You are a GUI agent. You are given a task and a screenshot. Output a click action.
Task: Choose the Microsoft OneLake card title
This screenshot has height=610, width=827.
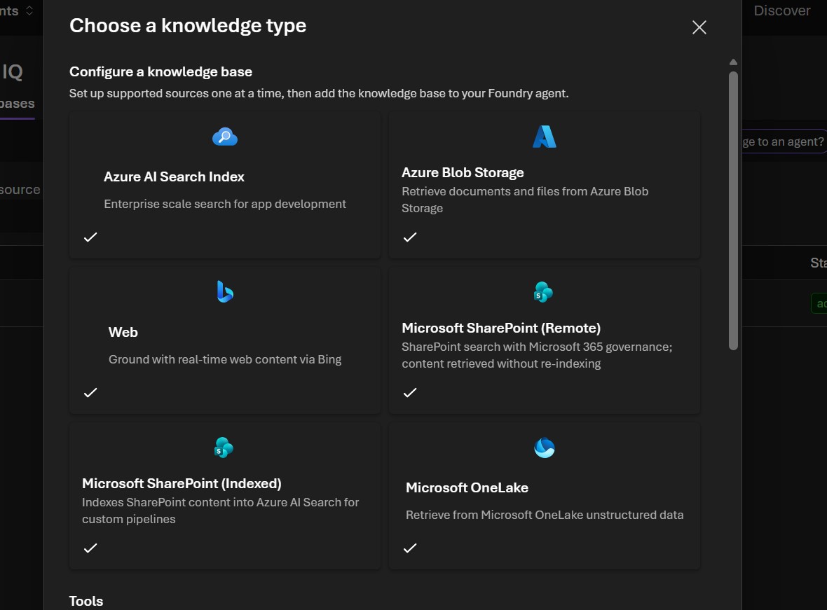click(467, 487)
